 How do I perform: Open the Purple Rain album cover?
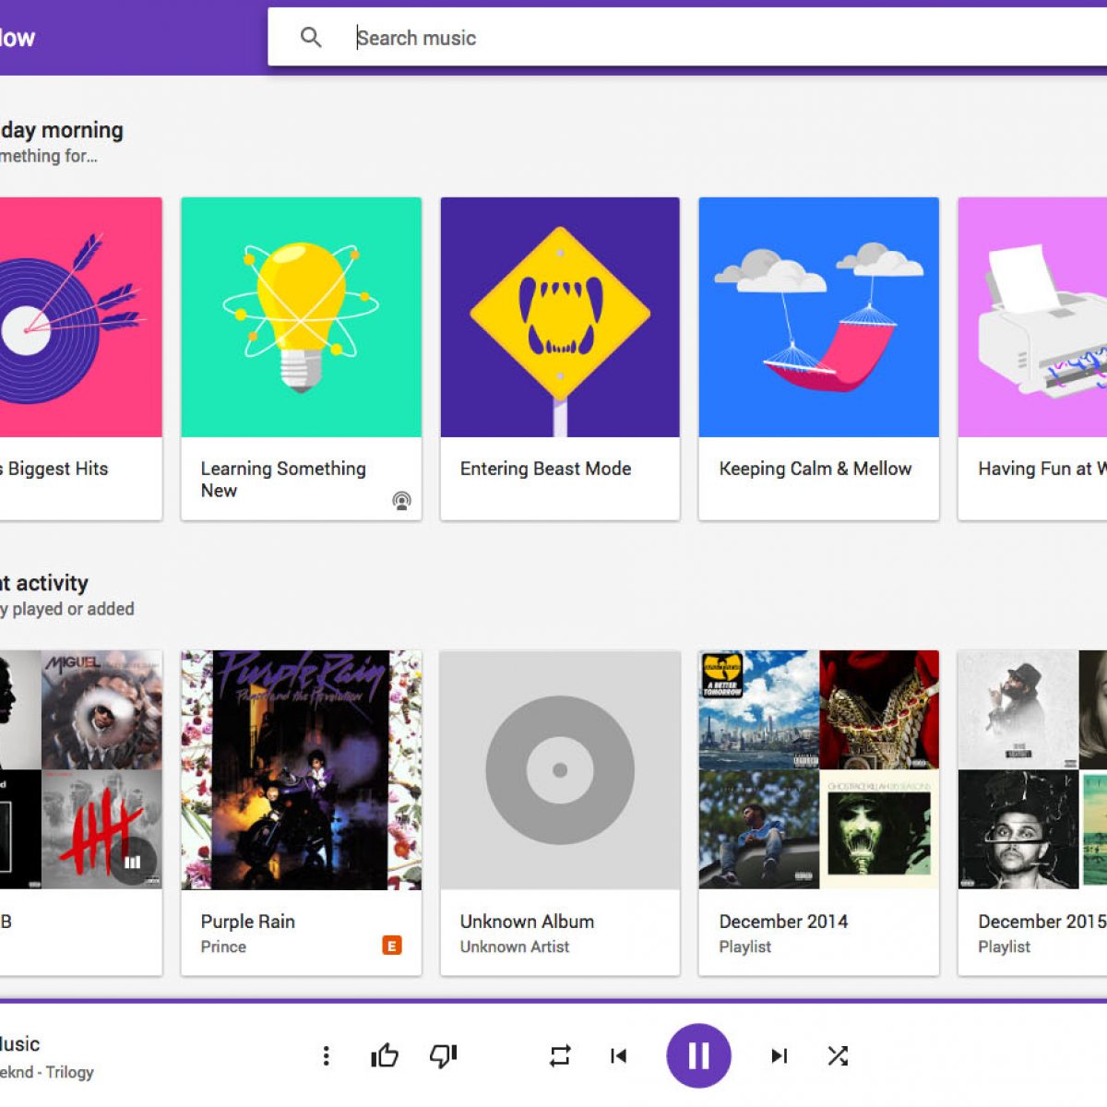(x=301, y=770)
